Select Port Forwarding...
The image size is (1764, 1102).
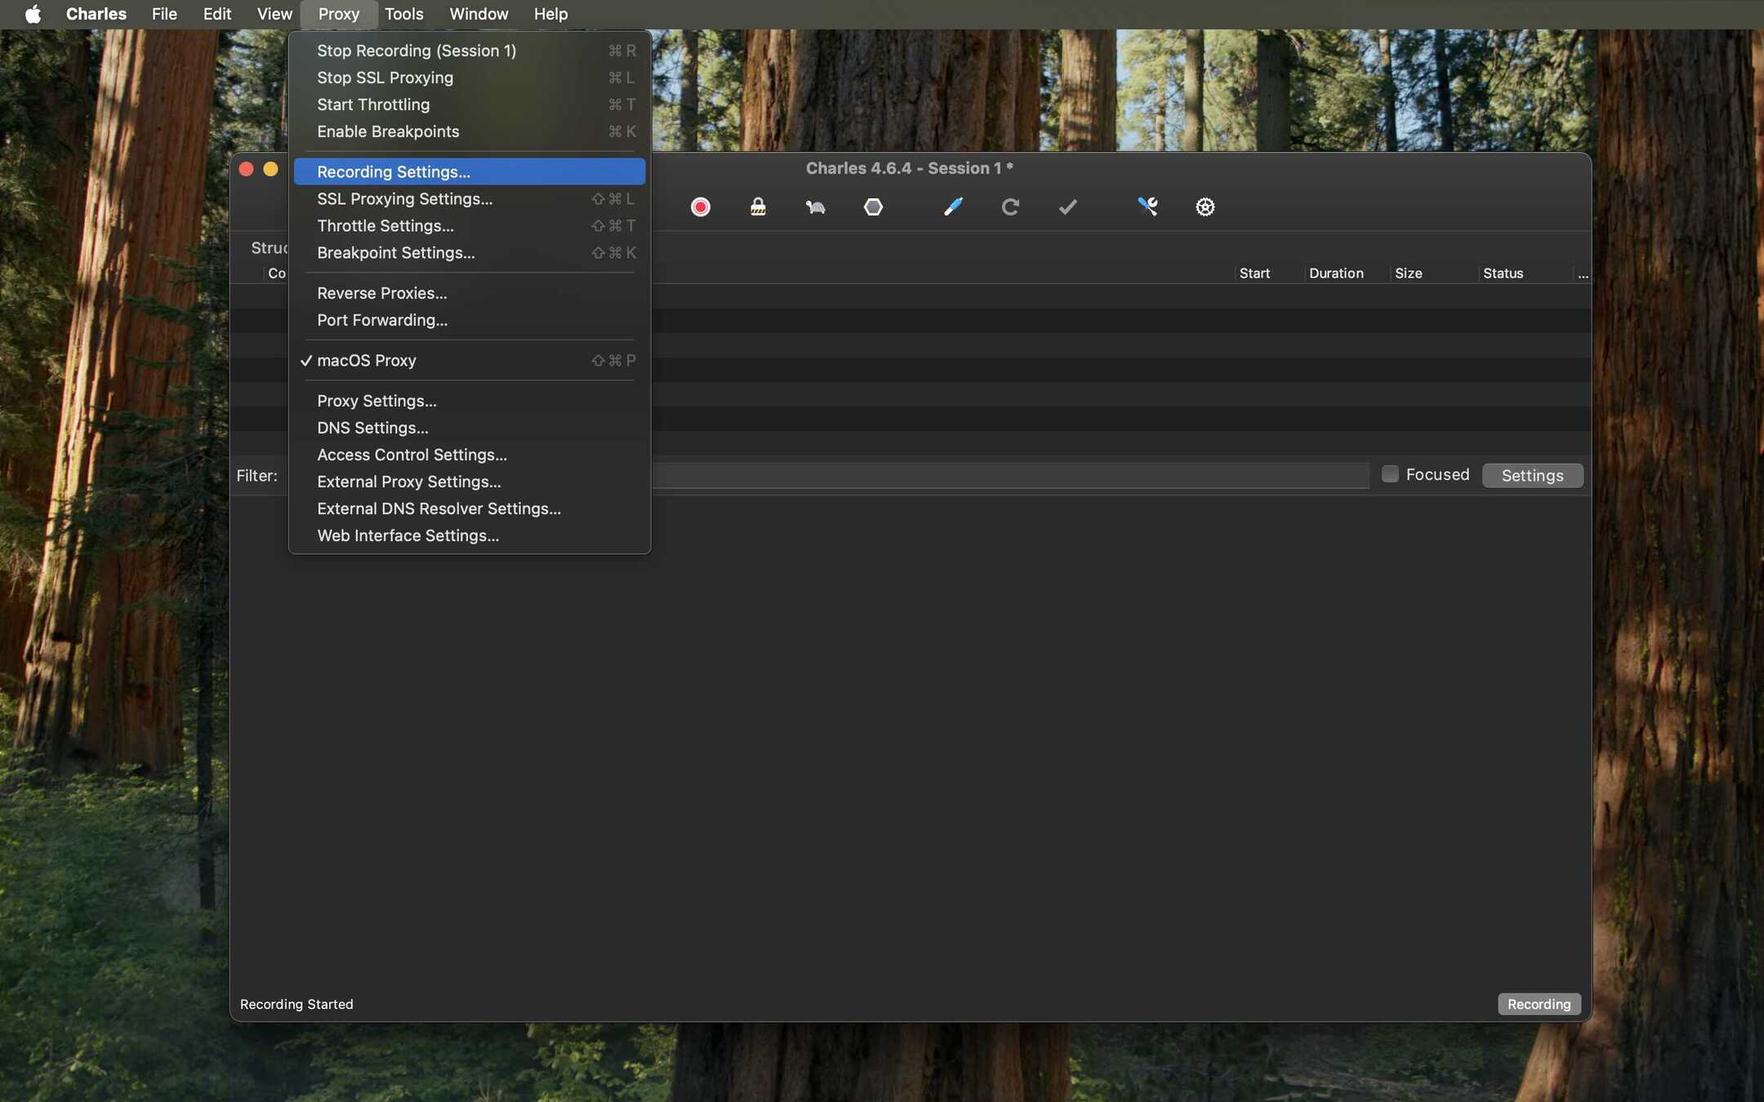[x=470, y=320]
